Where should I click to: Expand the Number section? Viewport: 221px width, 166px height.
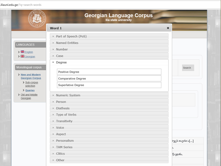point(109,49)
